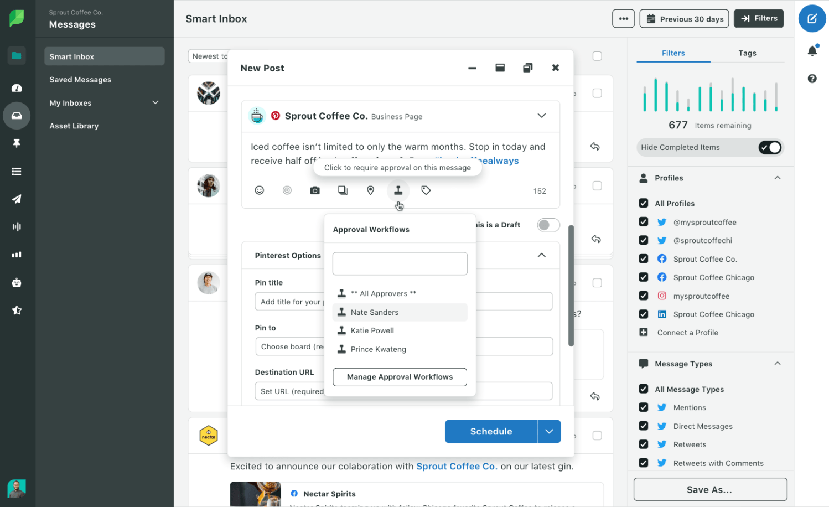This screenshot has height=507, width=829.
Task: Open the Schedule button dropdown arrow
Action: (549, 431)
